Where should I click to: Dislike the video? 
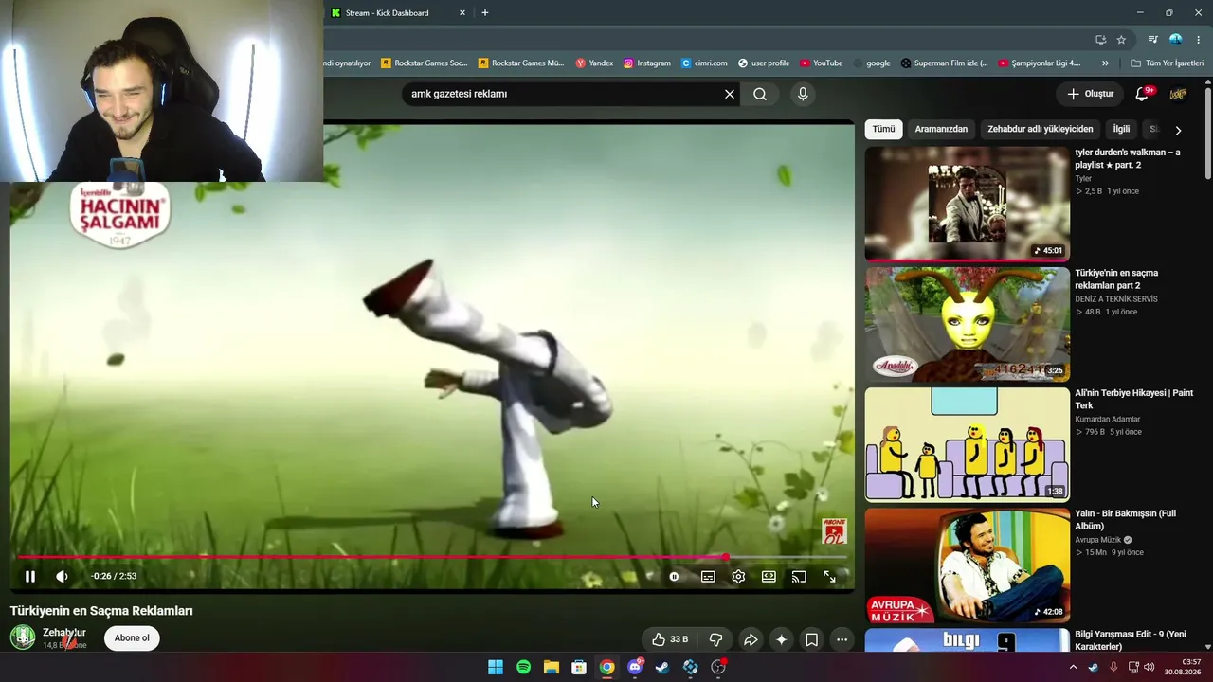pyautogui.click(x=716, y=639)
